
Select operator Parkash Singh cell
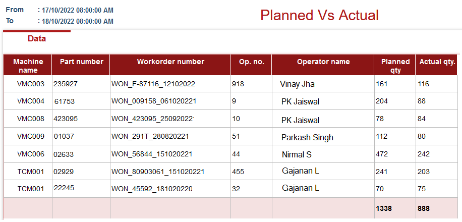323,137
